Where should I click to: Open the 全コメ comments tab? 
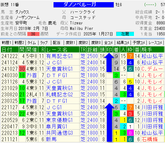point(109,43)
